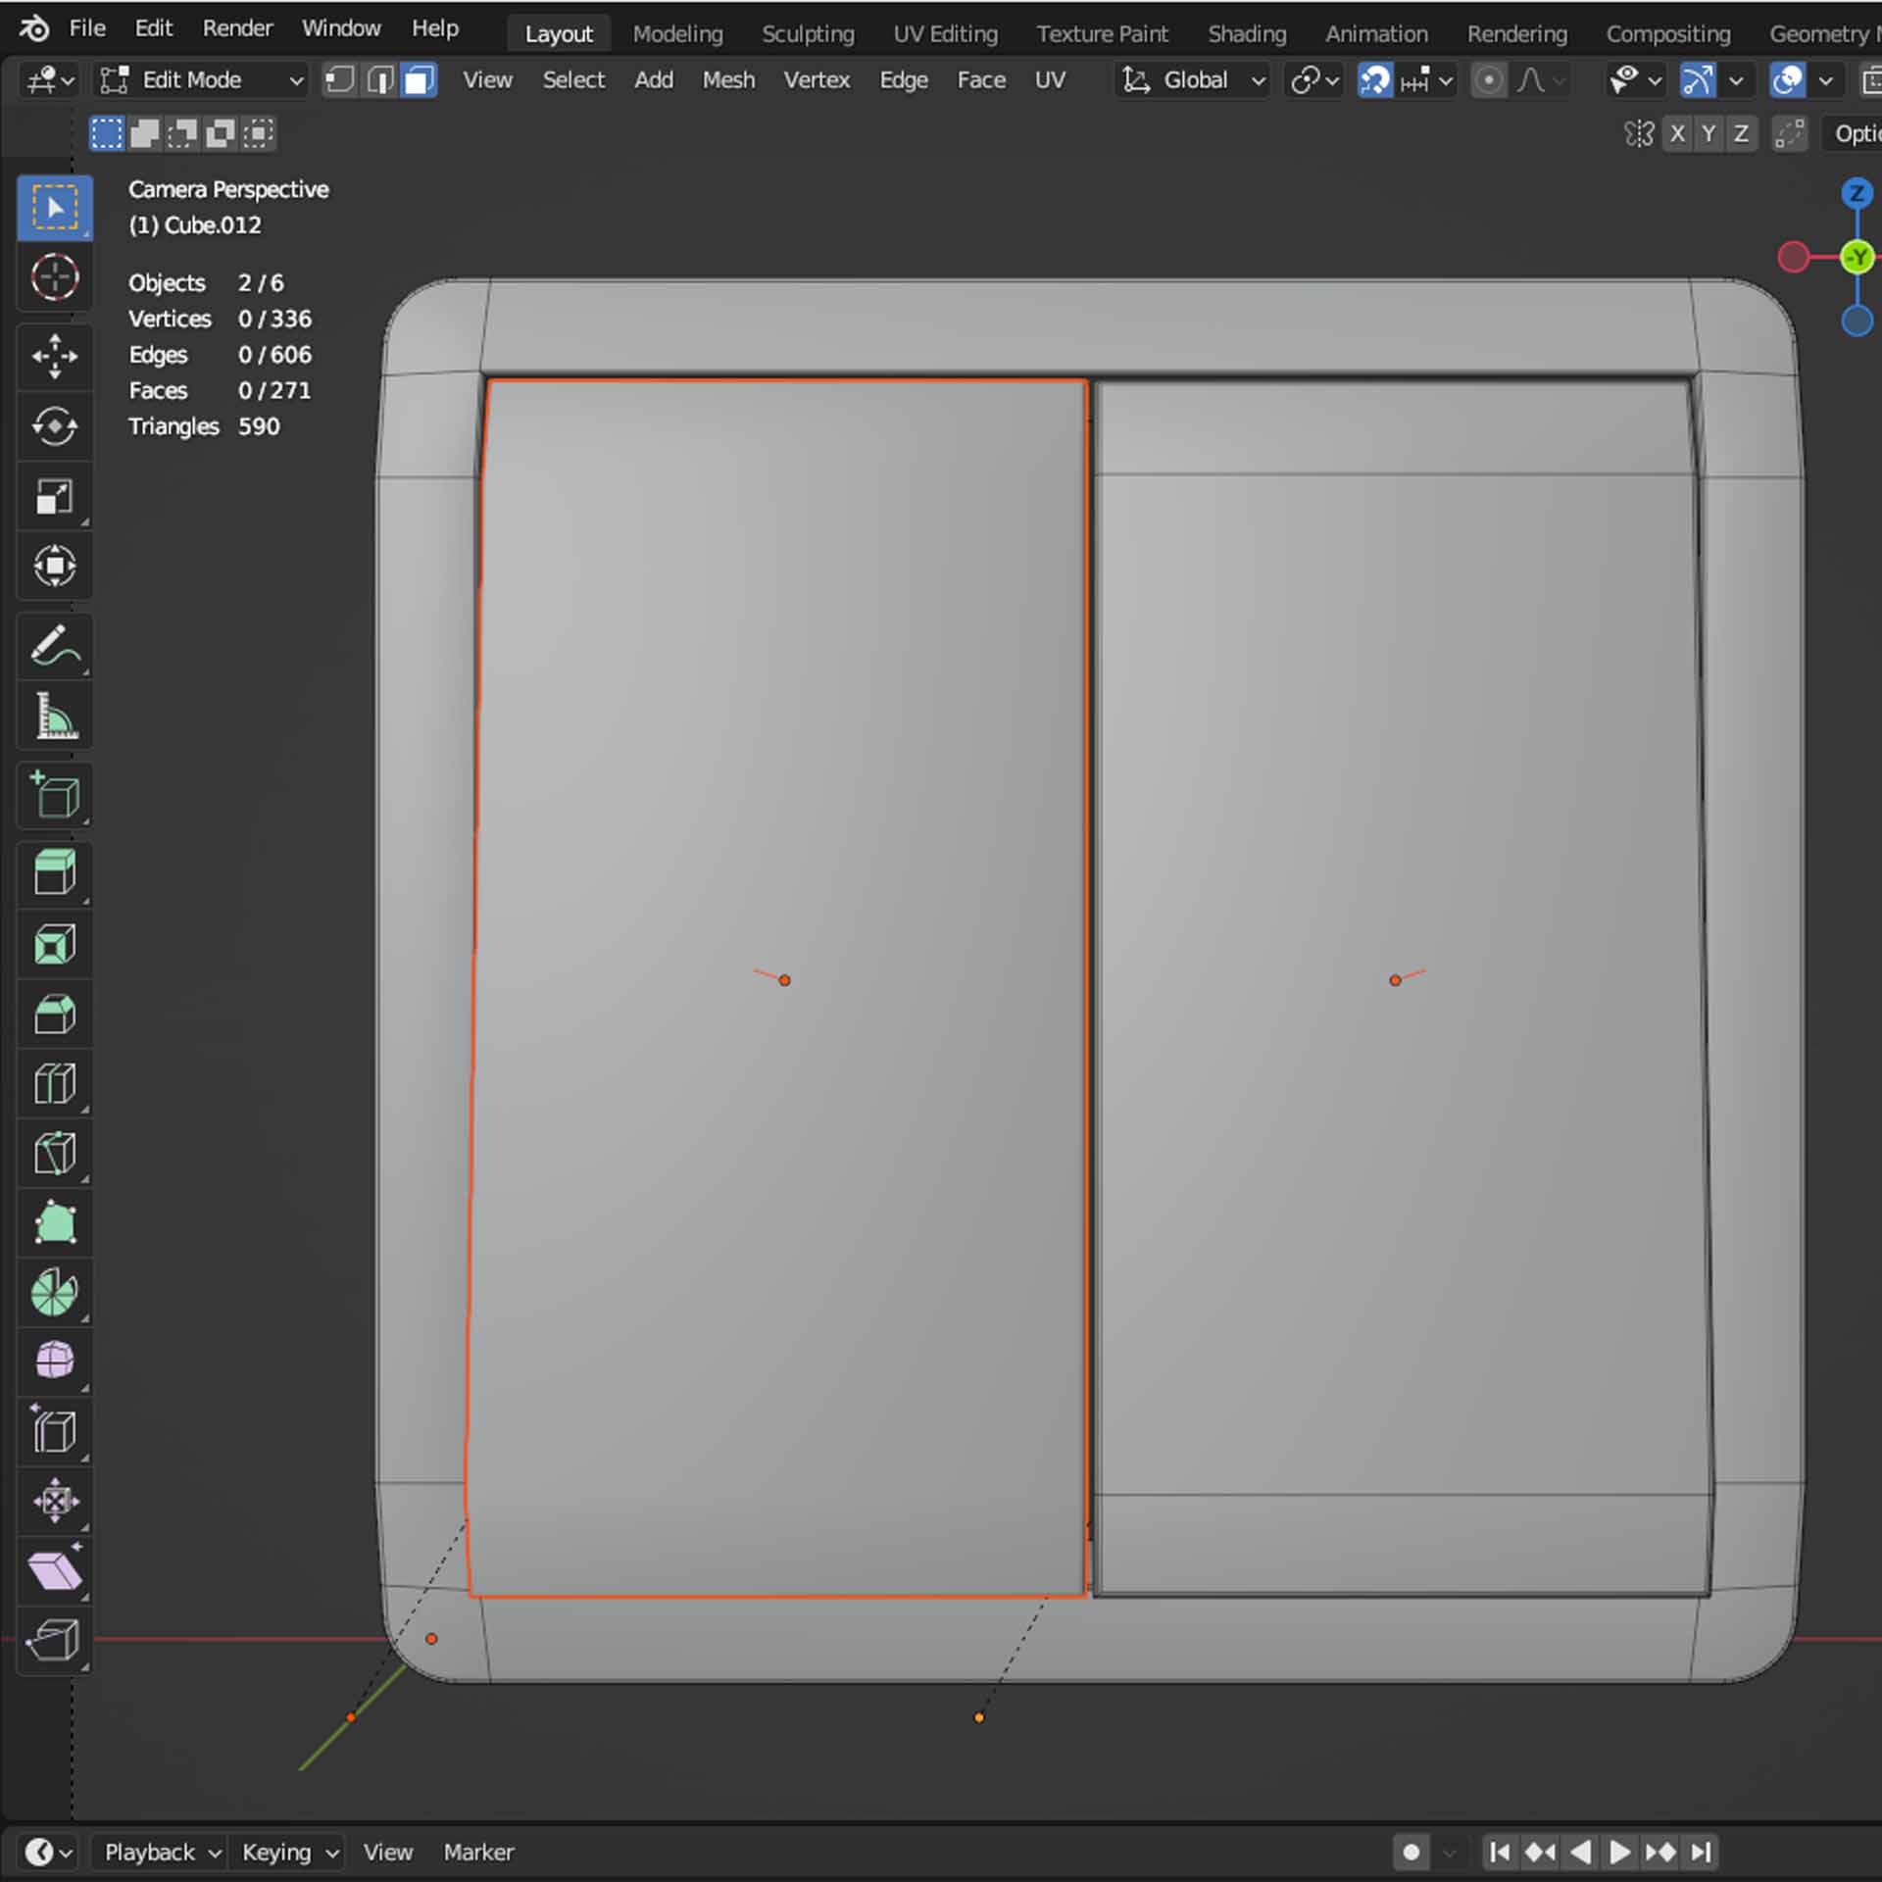1882x1882 pixels.
Task: Switch to vertex select mode
Action: [340, 80]
